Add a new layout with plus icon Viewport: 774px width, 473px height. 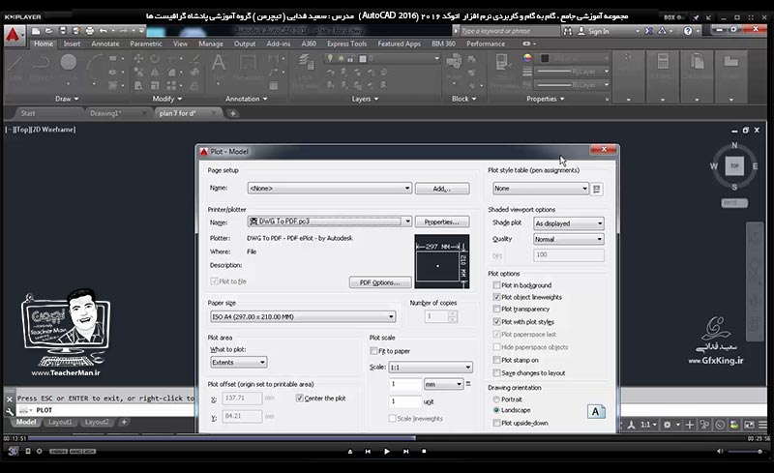click(125, 422)
